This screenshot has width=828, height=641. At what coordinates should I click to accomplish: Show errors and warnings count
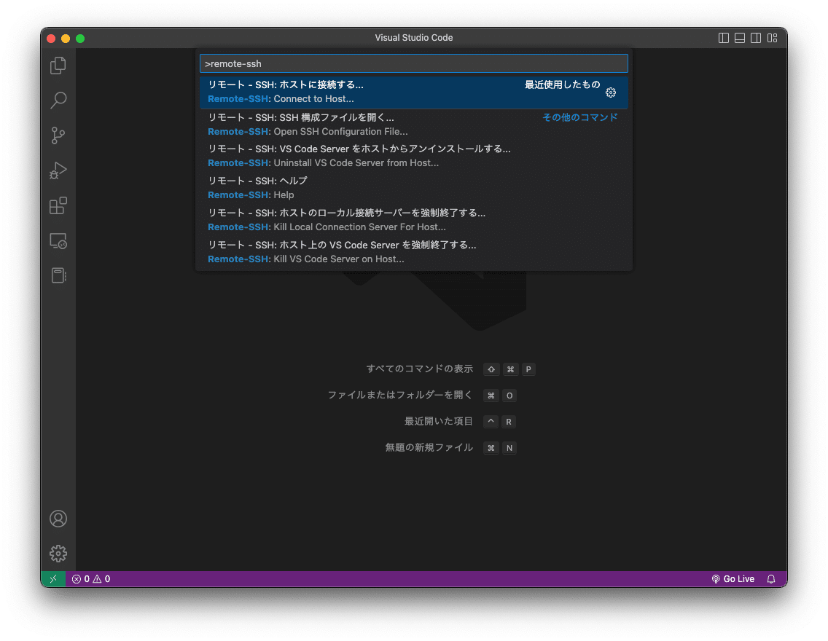click(91, 579)
